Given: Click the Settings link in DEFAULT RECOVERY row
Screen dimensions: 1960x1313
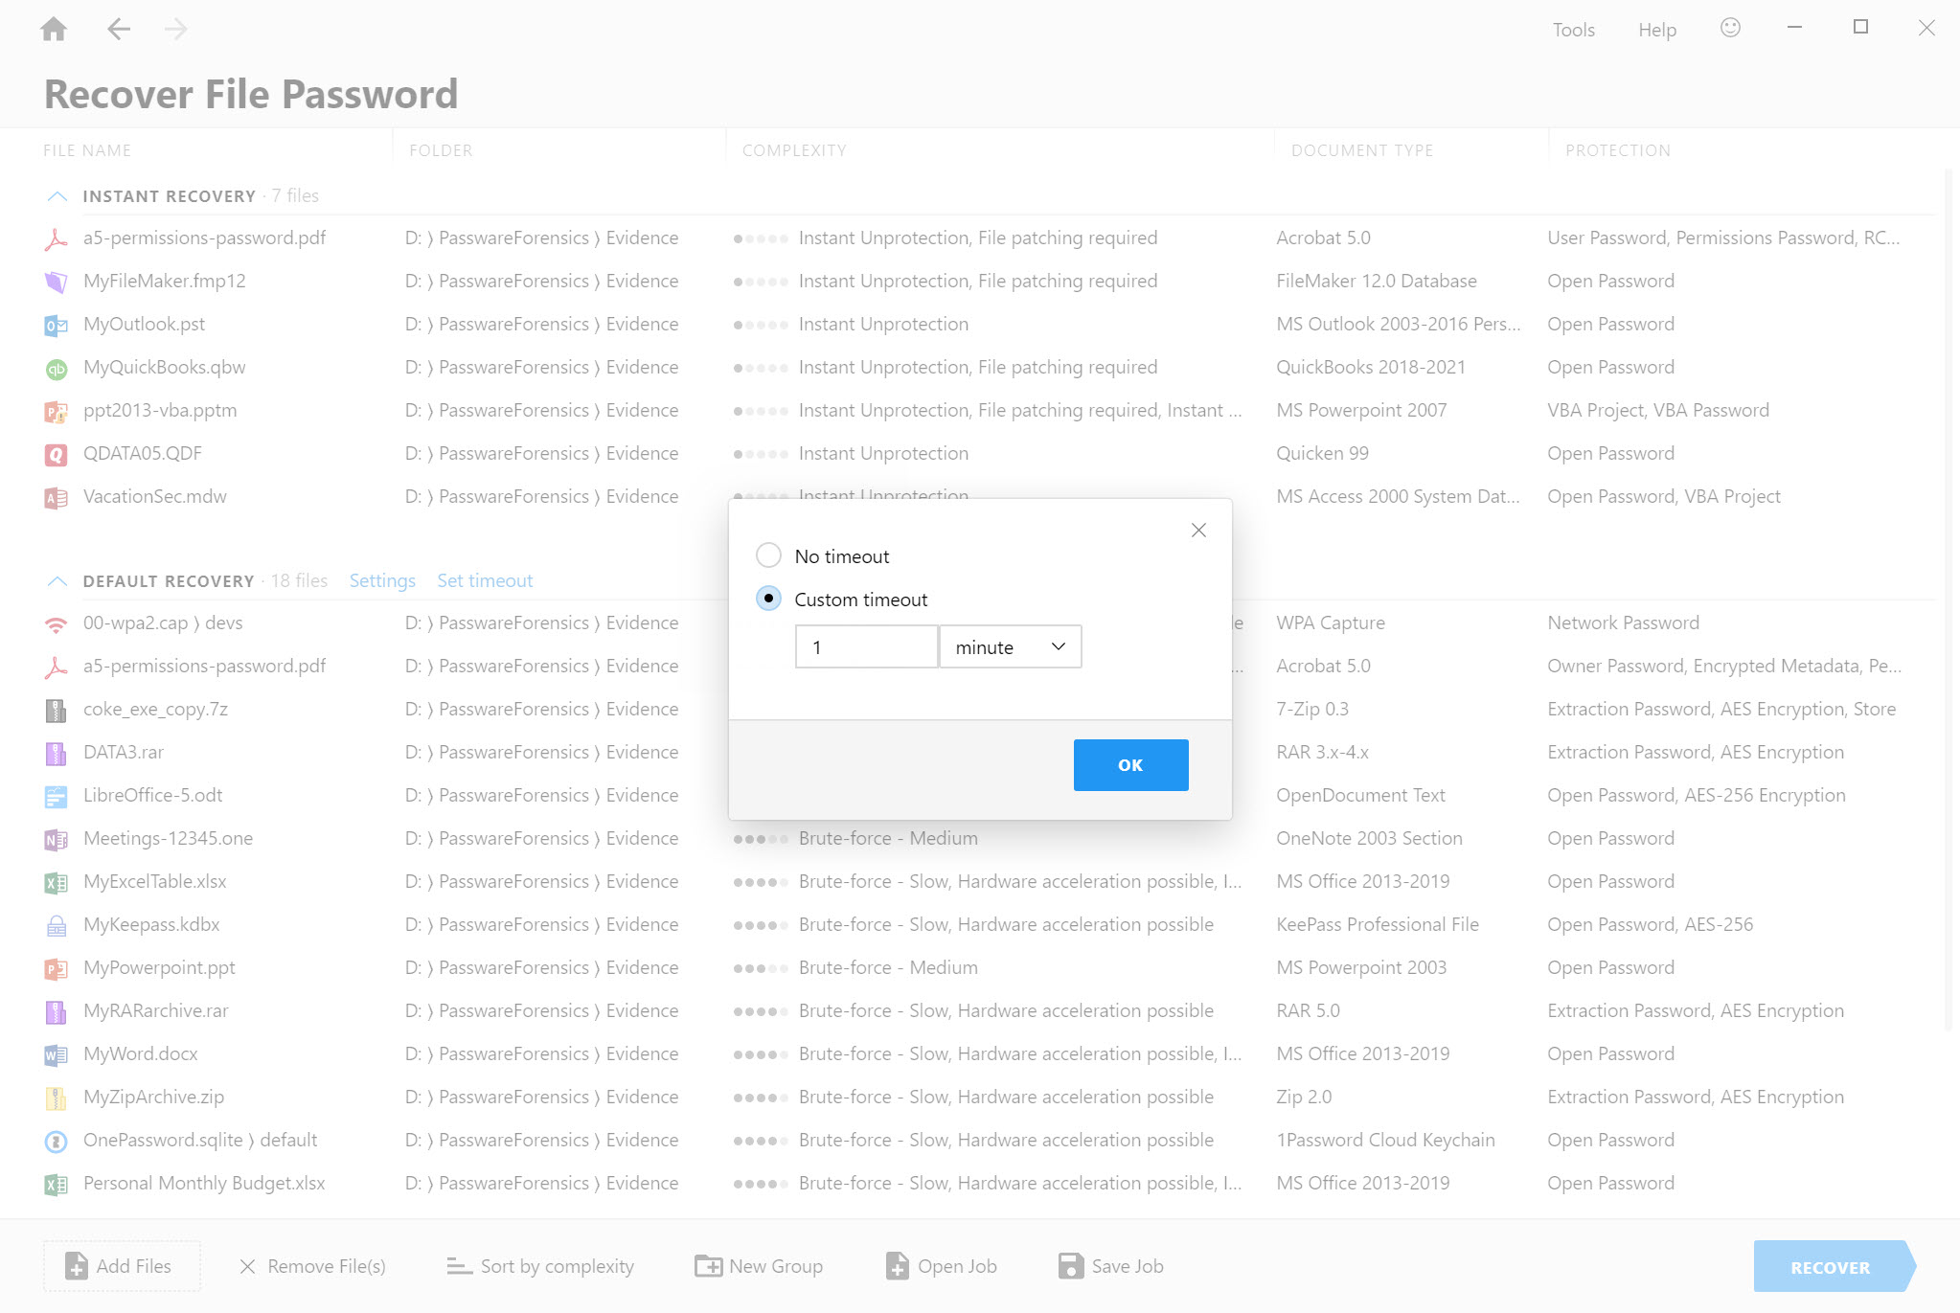Looking at the screenshot, I should point(381,580).
